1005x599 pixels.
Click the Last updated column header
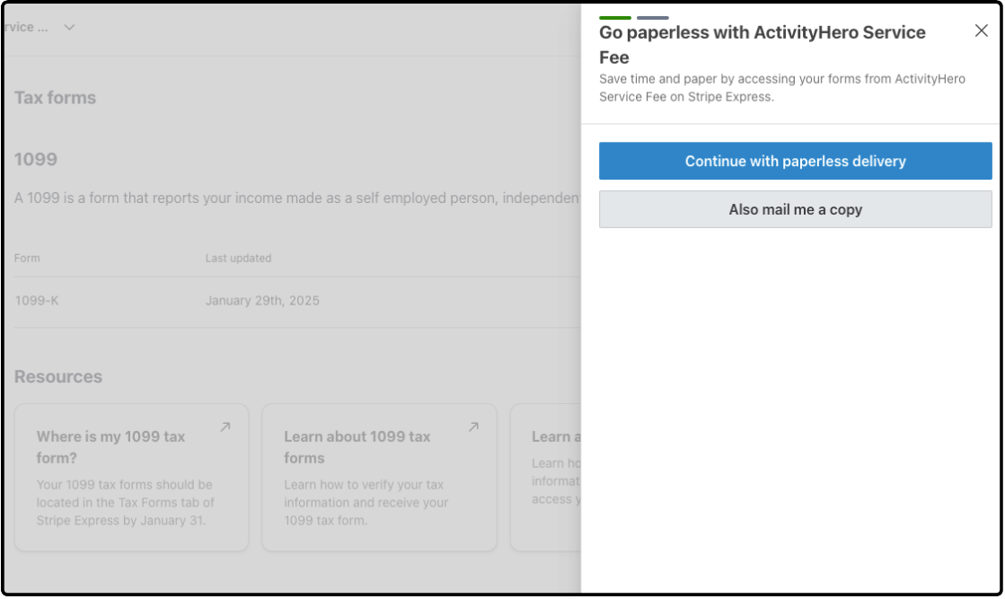coord(238,258)
